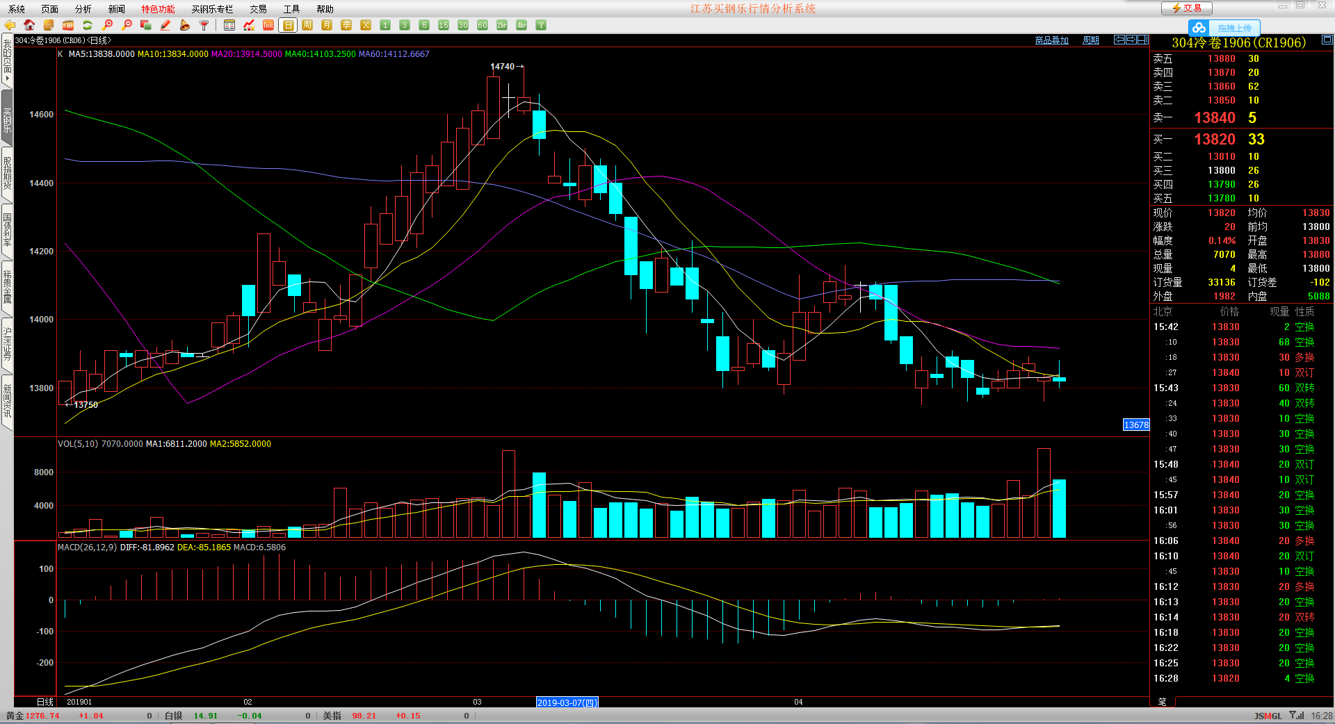The width and height of the screenshot is (1335, 724).
Task: Open the 周期 period selector
Action: tap(1090, 40)
